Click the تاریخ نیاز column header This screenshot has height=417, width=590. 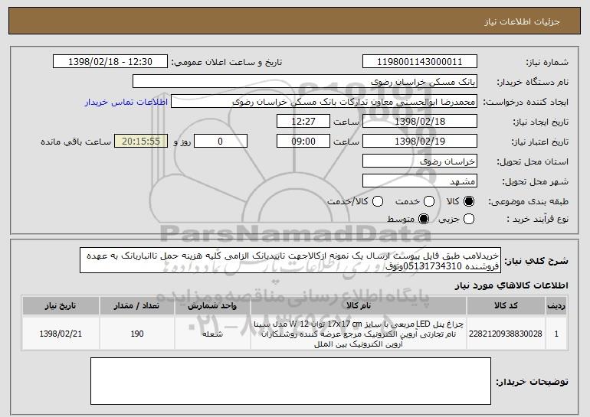[61, 305]
